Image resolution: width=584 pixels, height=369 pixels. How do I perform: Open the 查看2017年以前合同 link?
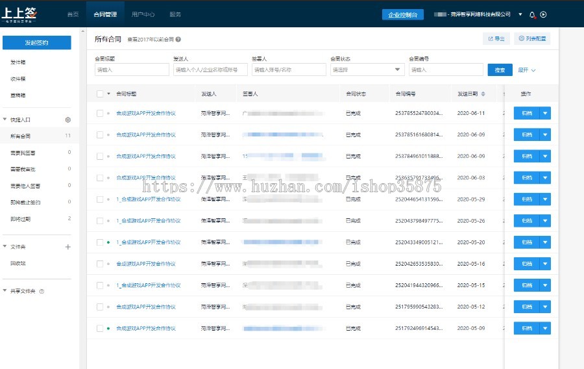click(151, 40)
